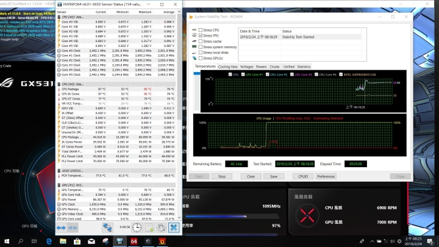Click taskbar clock showing 08:23
This screenshot has width=439, height=247.
click(413, 241)
